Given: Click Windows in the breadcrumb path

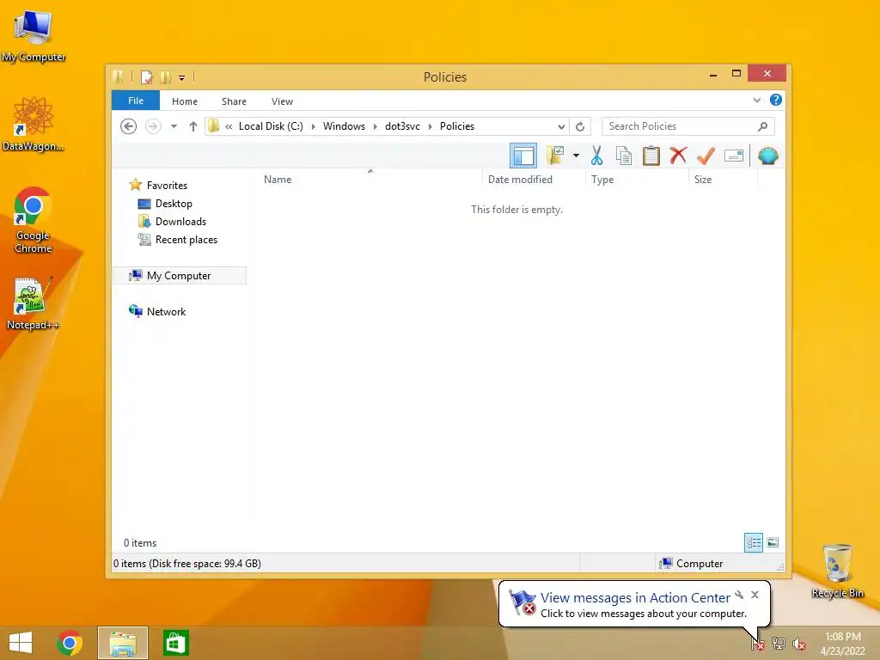Looking at the screenshot, I should pos(344,126).
